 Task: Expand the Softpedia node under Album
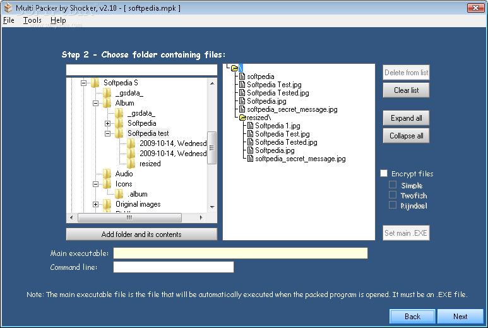click(108, 123)
